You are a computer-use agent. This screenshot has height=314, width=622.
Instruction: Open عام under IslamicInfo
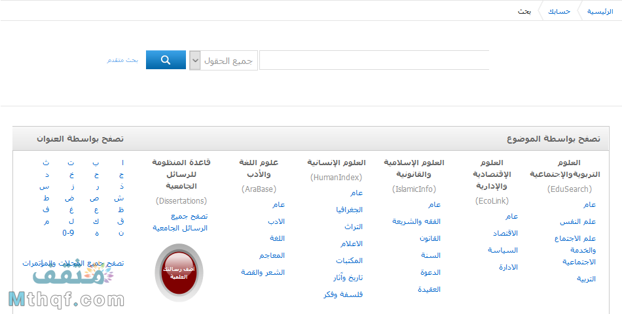click(434, 204)
